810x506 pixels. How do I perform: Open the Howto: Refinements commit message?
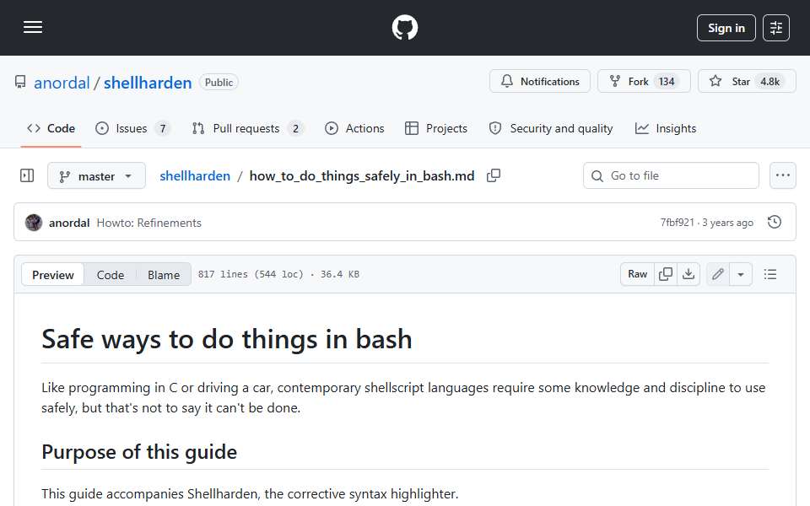(x=148, y=223)
